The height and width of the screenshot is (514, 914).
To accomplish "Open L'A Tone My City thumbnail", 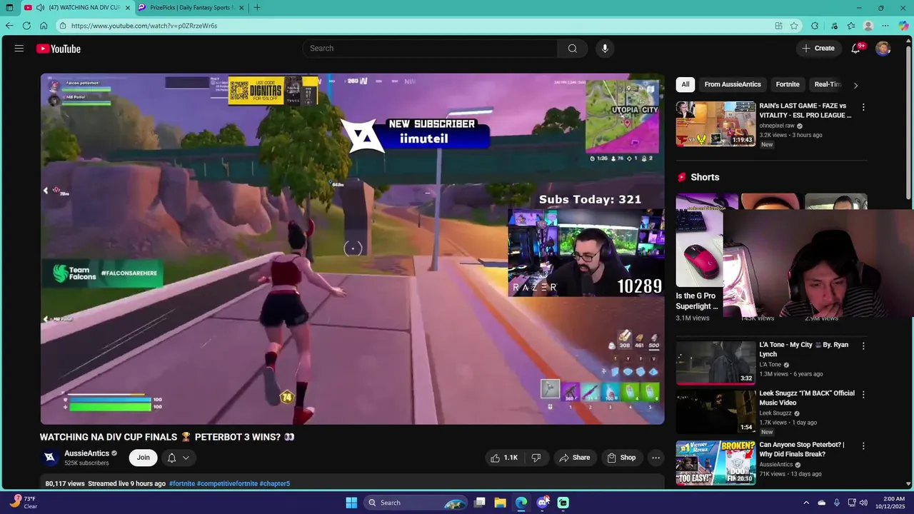I will 715,362.
